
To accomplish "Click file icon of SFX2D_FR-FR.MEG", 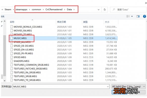I will pyautogui.click(x=11, y=54).
